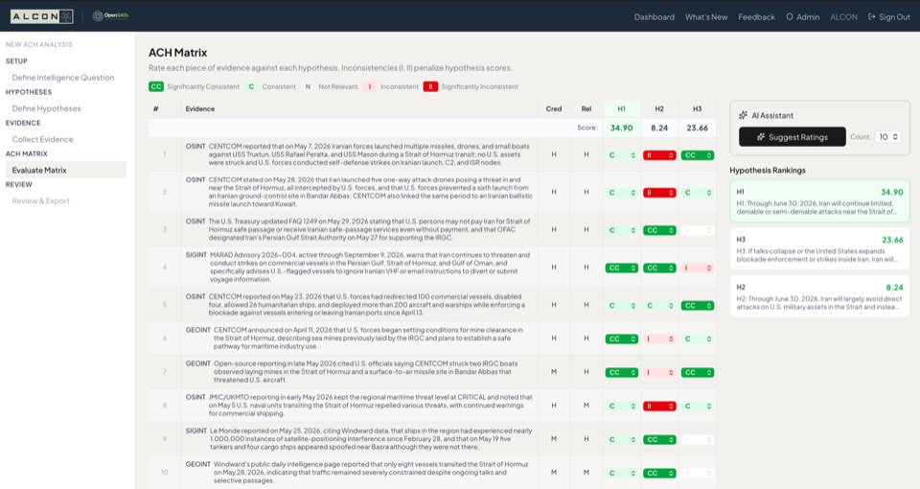Screen dimensions: 920x489
Task: Click the green CC legend badge
Action: (155, 86)
